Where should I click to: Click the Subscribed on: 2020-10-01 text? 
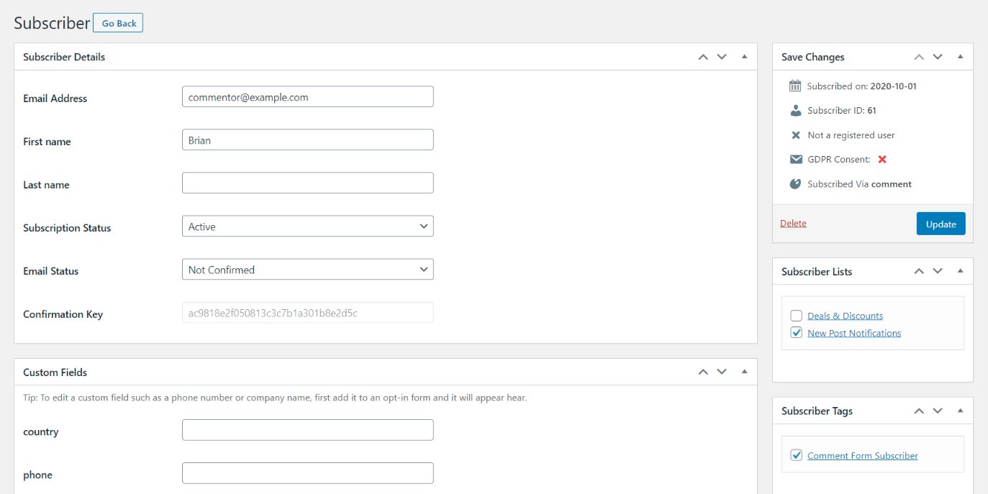pos(861,86)
